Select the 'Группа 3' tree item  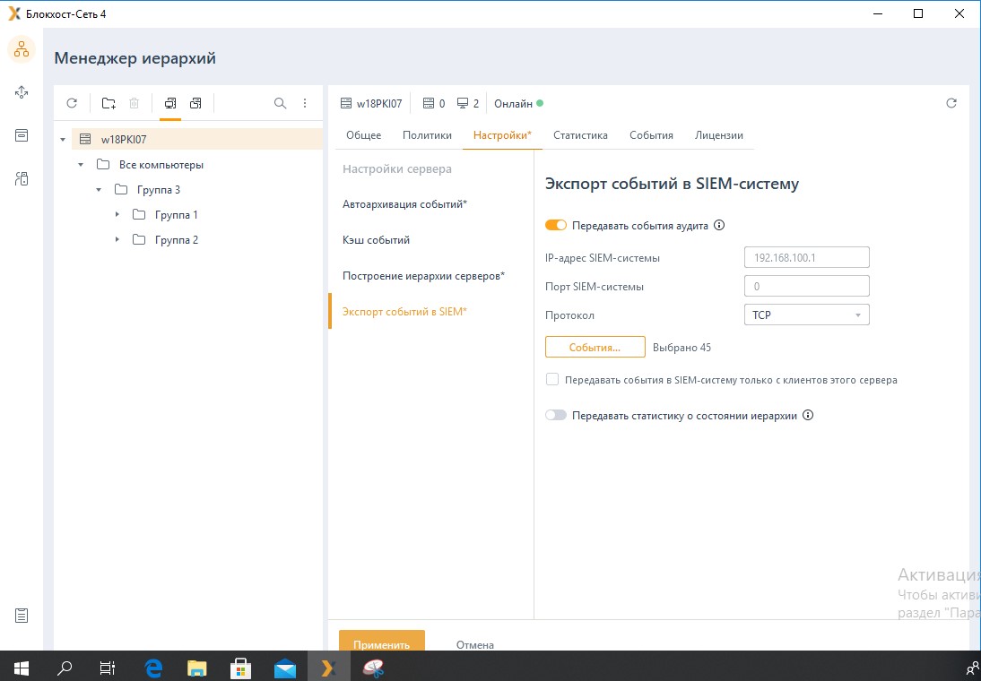(159, 189)
